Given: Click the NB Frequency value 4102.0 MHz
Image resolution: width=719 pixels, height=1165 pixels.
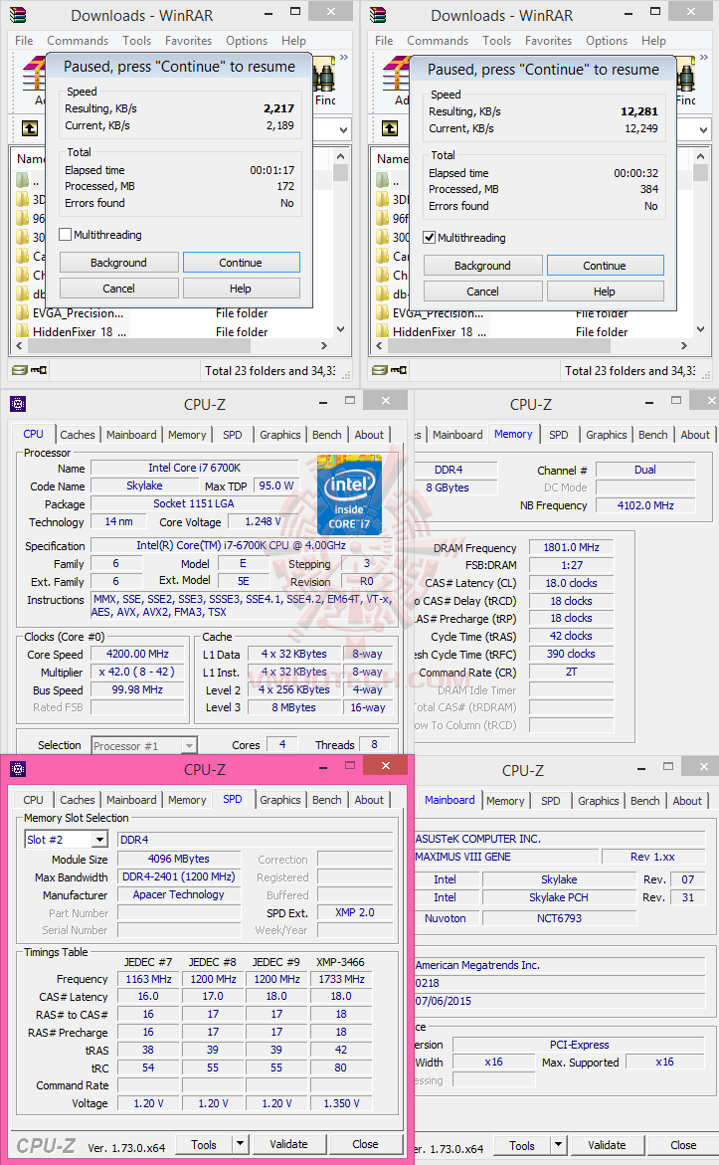Looking at the screenshot, I should point(645,505).
